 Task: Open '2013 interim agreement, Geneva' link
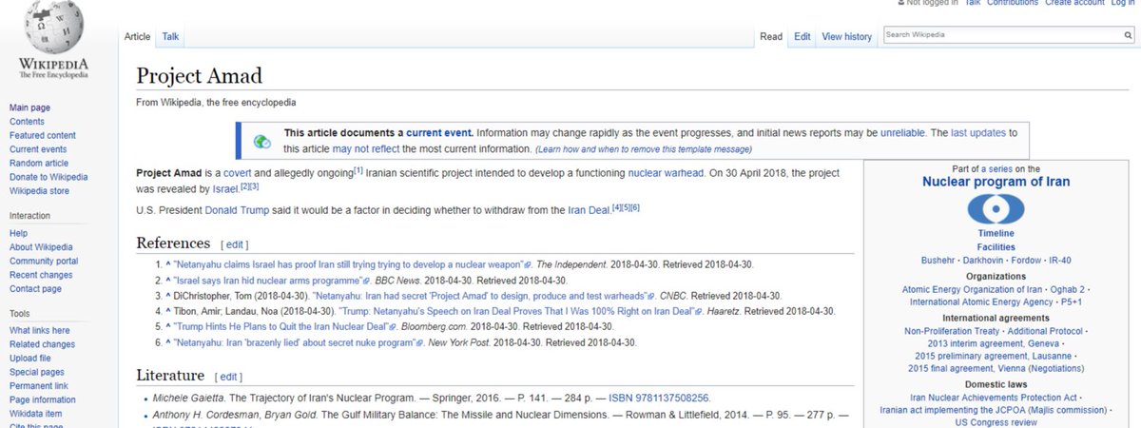pyautogui.click(x=996, y=343)
